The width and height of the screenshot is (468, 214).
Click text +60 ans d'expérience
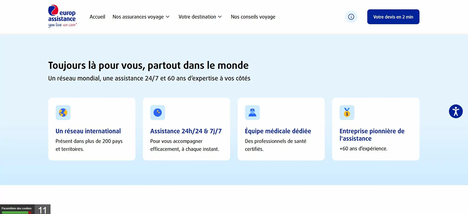(363, 149)
